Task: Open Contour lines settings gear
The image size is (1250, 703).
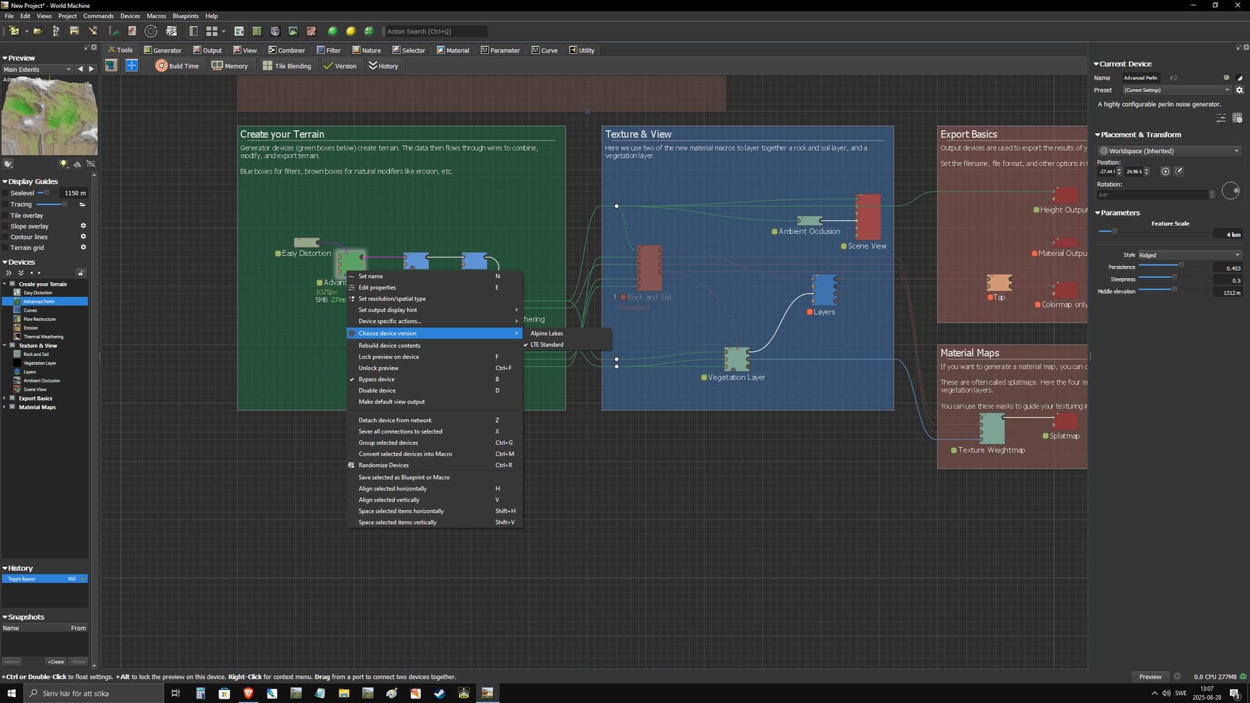Action: point(83,237)
